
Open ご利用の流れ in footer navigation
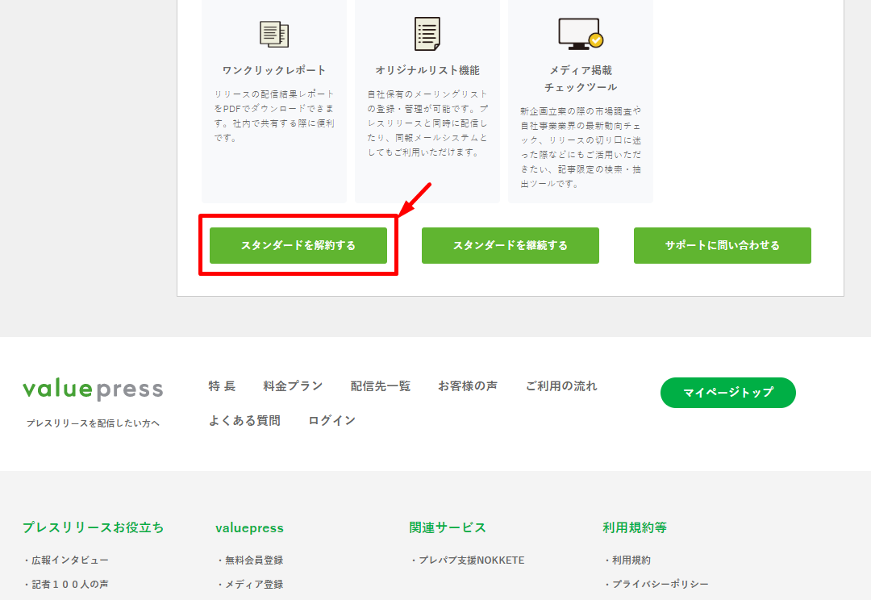[x=561, y=386]
